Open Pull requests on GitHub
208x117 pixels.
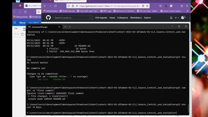101,18
